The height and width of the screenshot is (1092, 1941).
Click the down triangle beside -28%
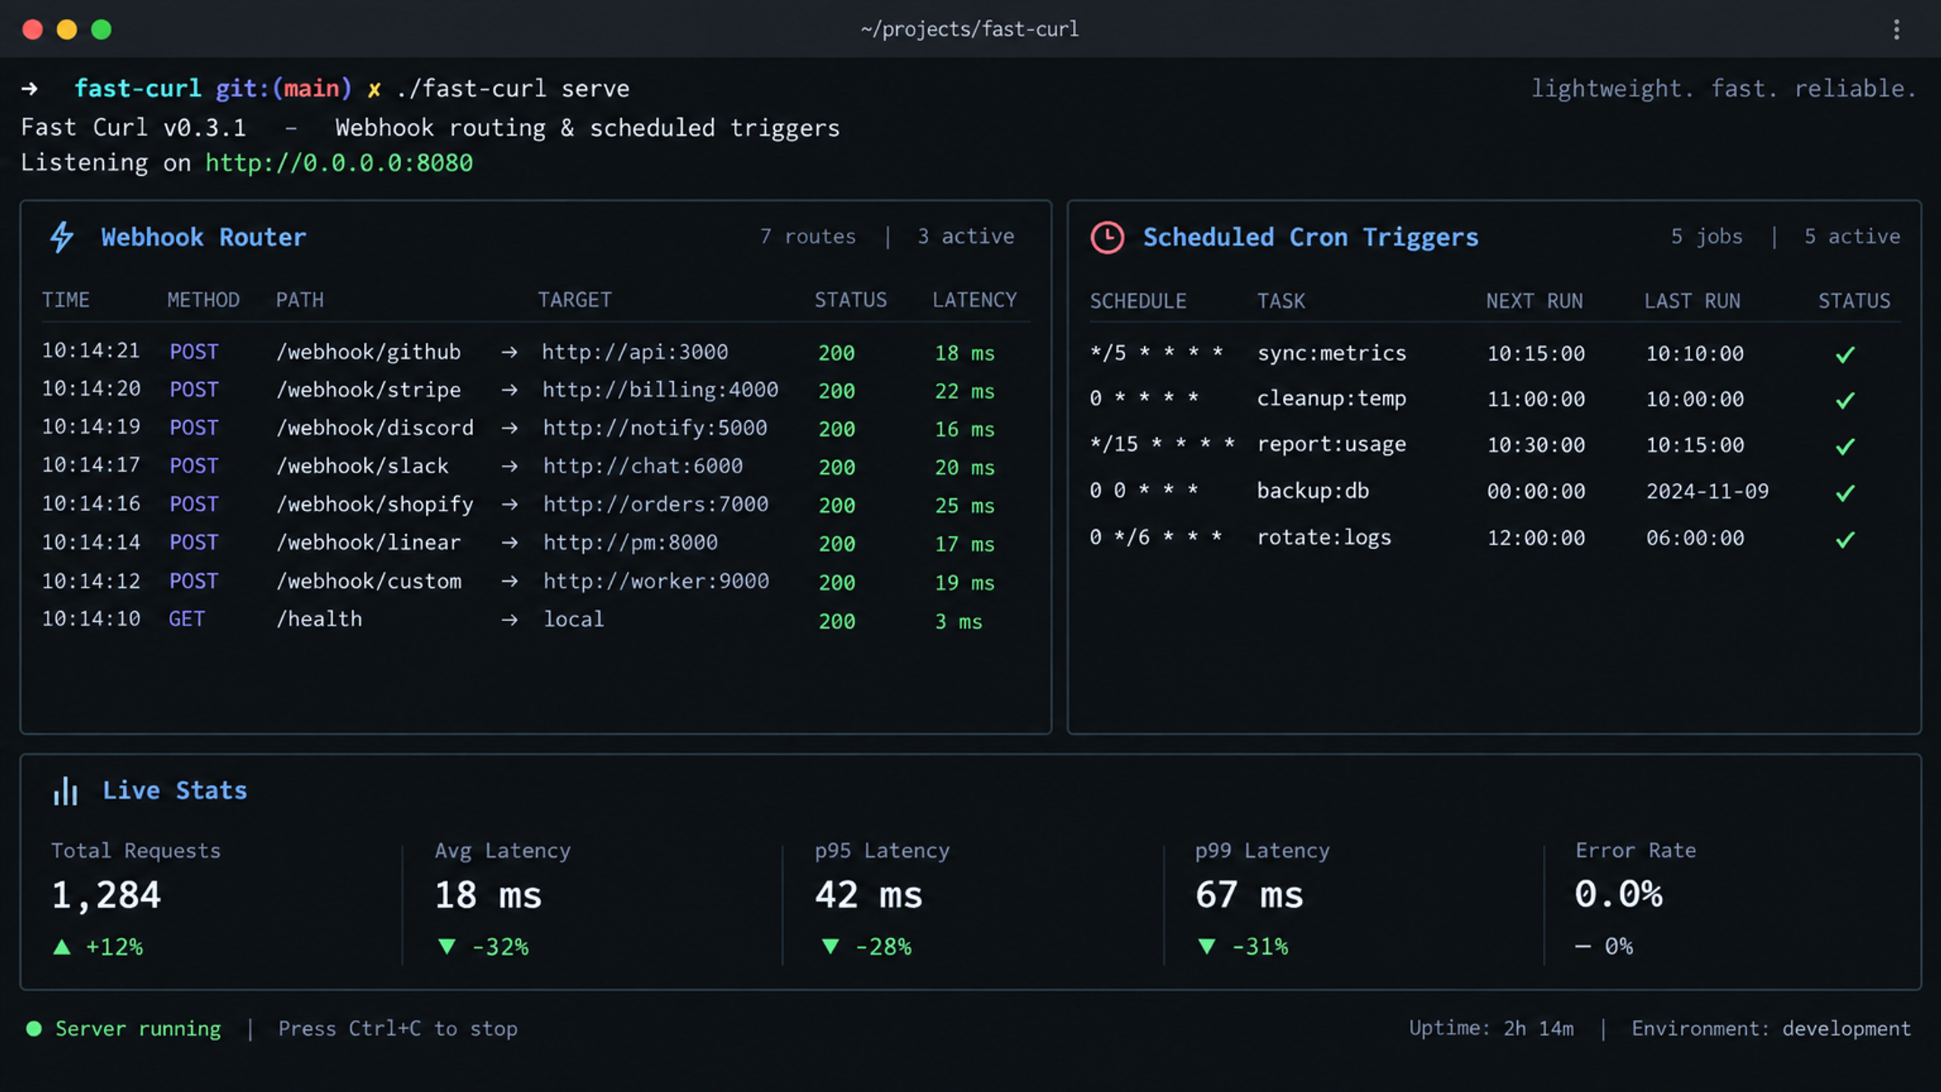point(831,946)
